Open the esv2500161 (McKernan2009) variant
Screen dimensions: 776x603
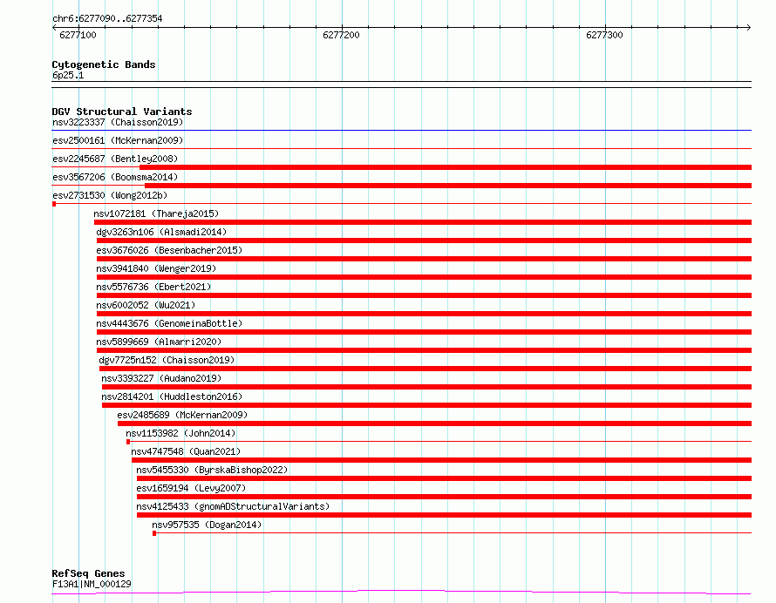coord(118,140)
